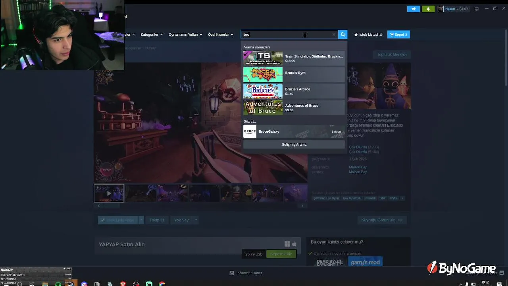
Task: Show hidden system tray icons
Action: click(x=460, y=284)
